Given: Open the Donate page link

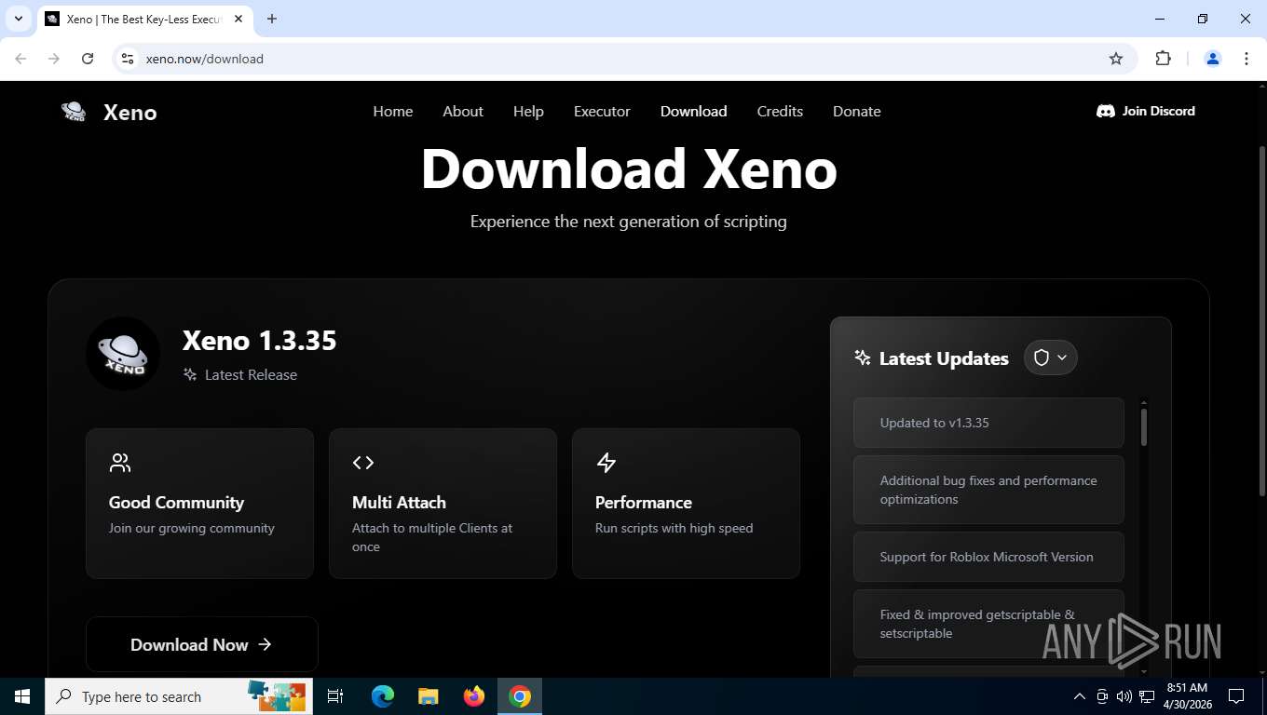Looking at the screenshot, I should point(856,111).
